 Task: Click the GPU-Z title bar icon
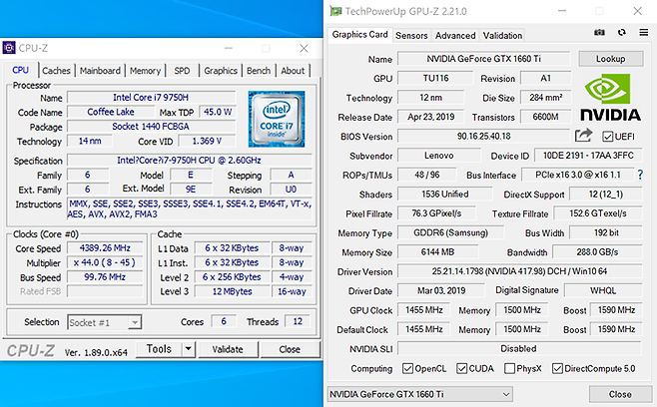(x=335, y=11)
